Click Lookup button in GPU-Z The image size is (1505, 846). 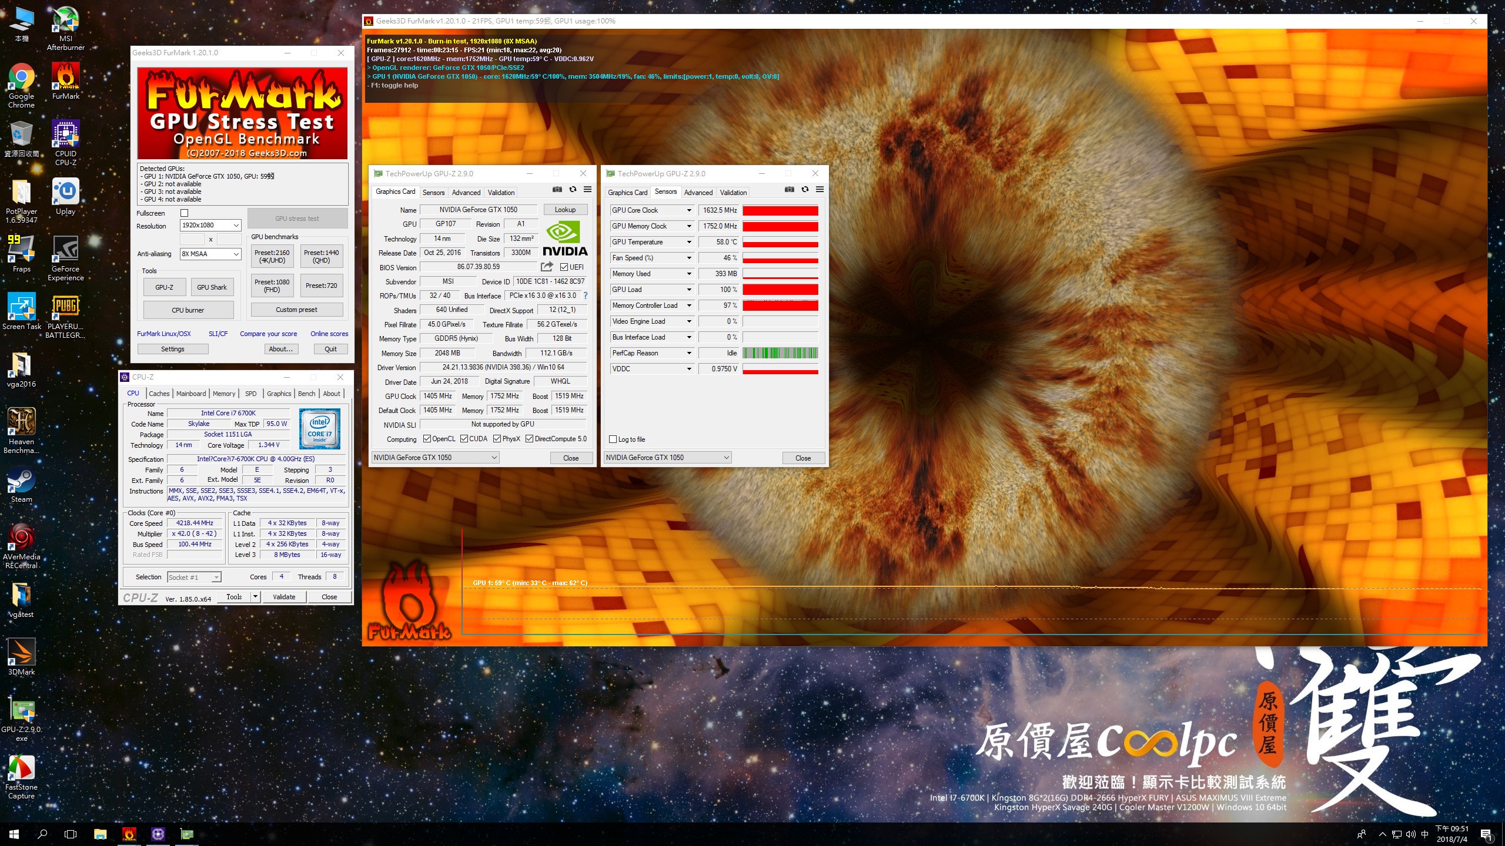tap(565, 210)
